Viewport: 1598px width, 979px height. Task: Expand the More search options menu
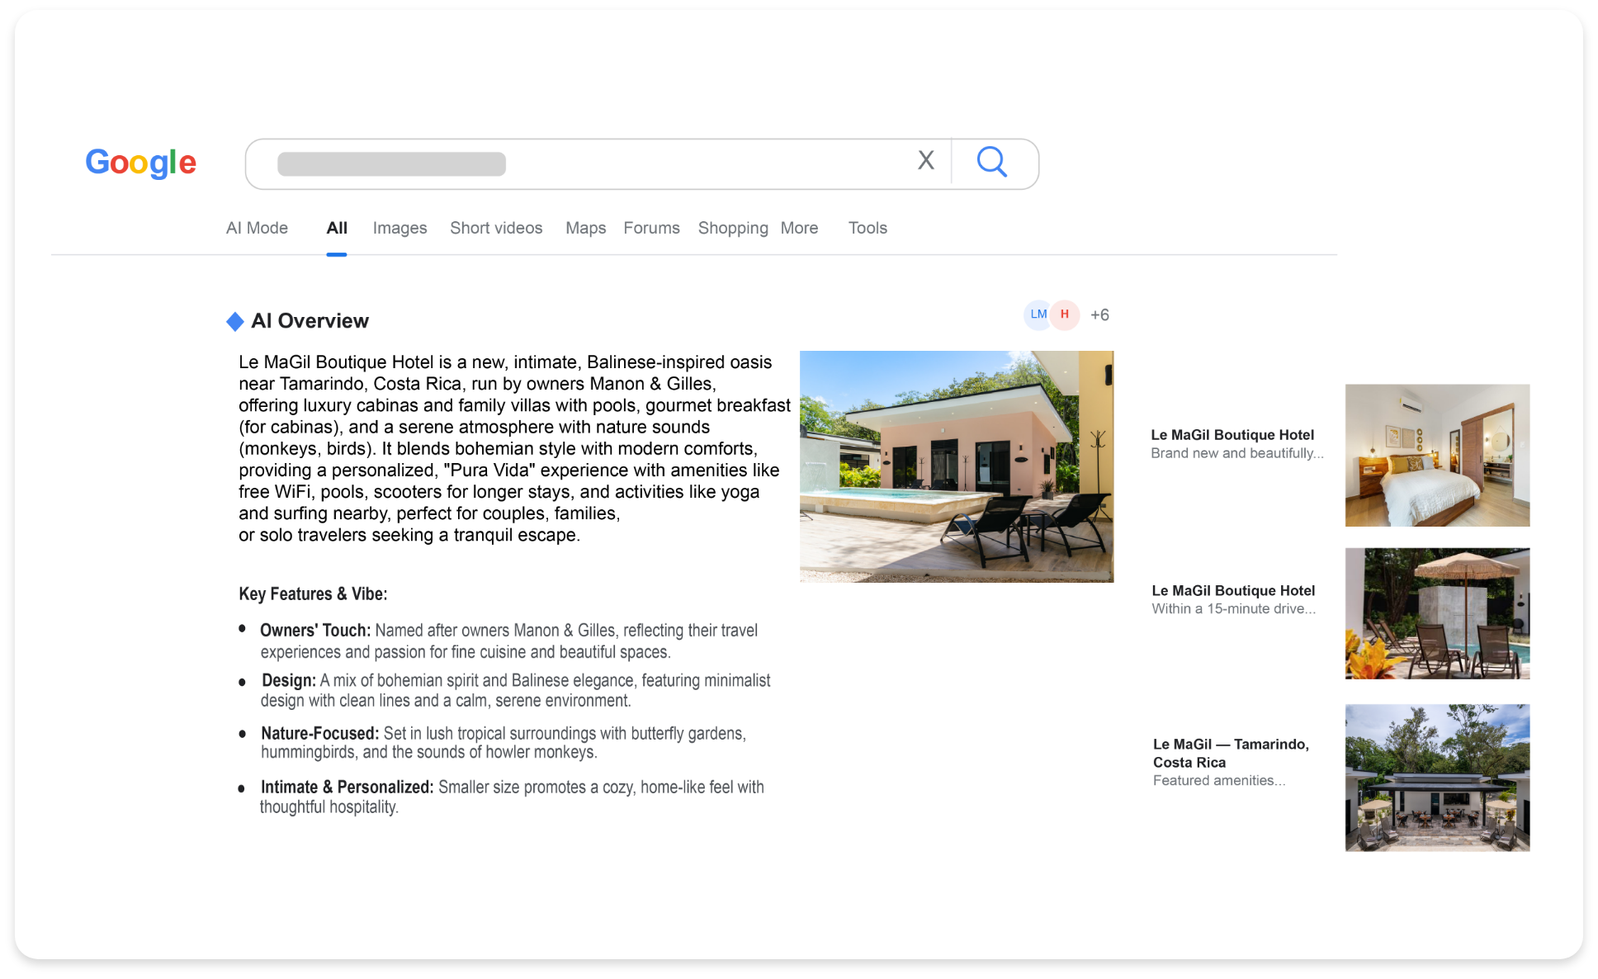(799, 228)
